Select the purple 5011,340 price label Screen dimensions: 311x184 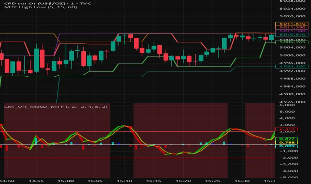pyautogui.click(x=292, y=31)
